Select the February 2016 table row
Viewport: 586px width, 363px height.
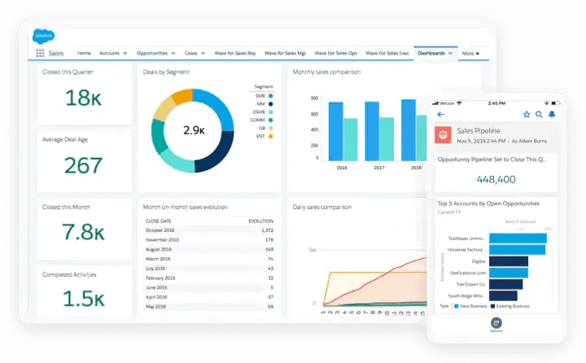tap(209, 278)
